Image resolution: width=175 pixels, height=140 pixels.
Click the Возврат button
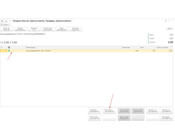click(x=20, y=29)
